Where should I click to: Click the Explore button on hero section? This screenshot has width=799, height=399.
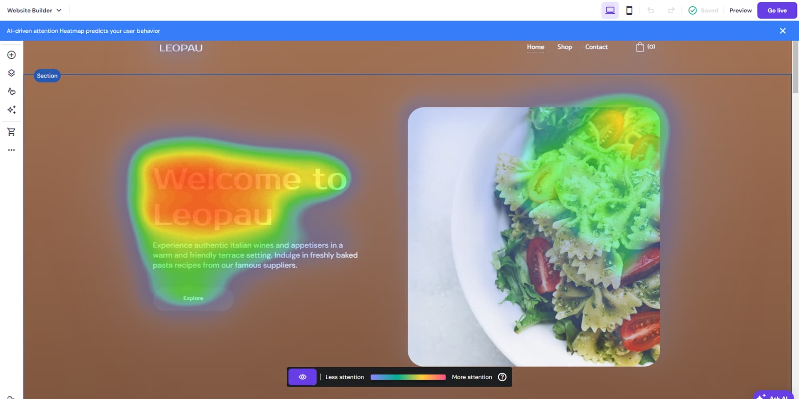point(193,298)
